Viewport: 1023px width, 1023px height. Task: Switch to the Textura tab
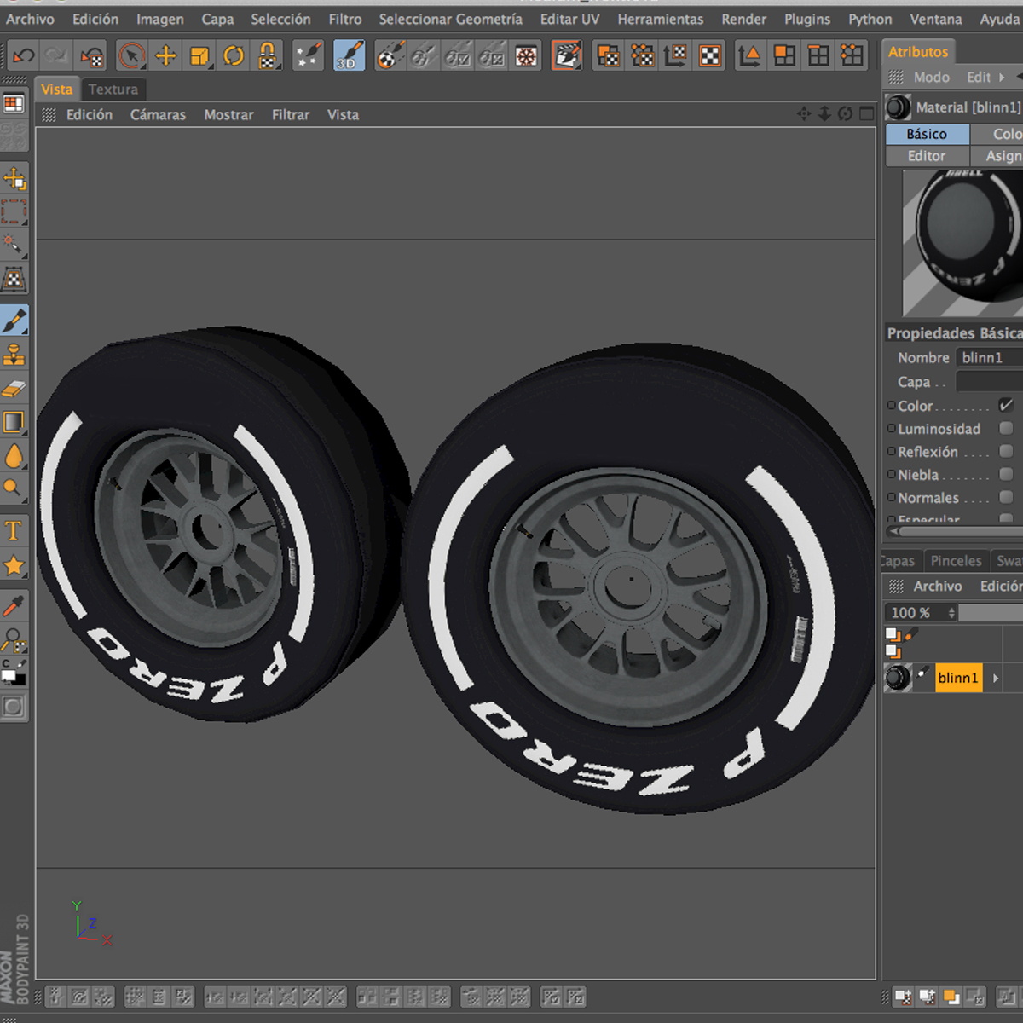click(113, 89)
